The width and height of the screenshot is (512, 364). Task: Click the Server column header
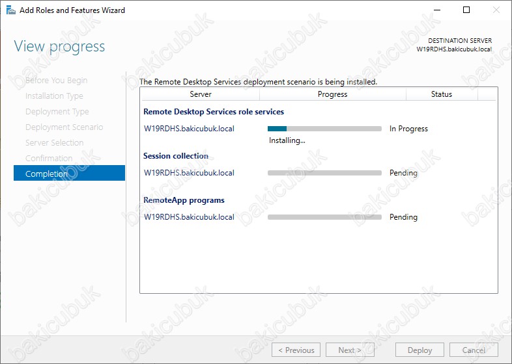point(200,94)
